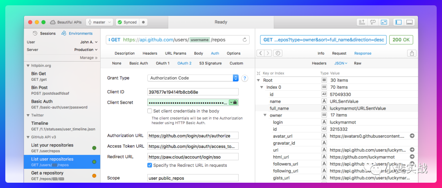Click the expand-all icon beside Key or Index

coord(259,73)
